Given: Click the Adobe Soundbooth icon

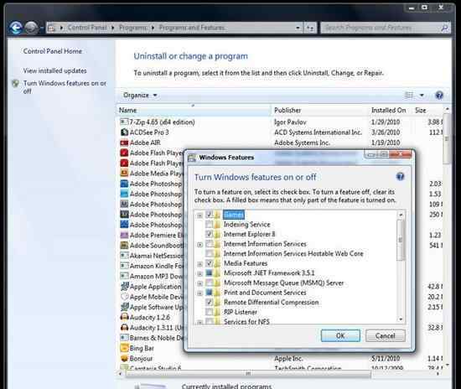Looking at the screenshot, I should pos(124,245).
